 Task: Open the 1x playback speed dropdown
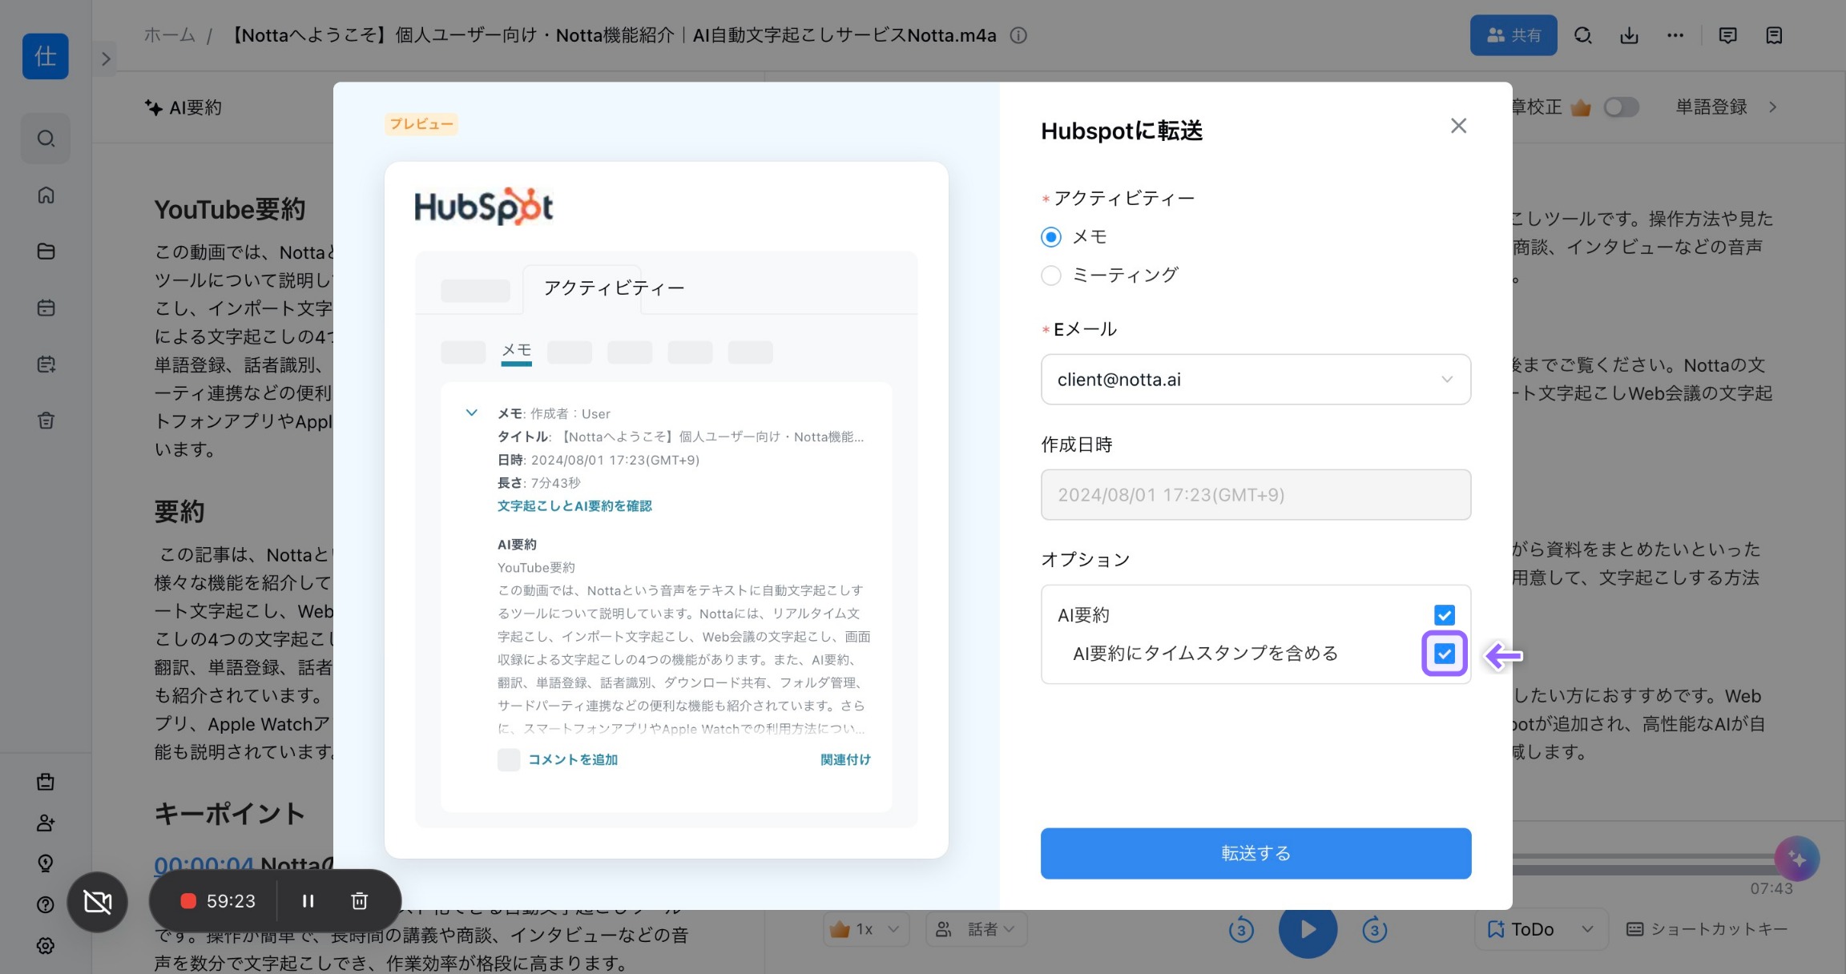click(x=866, y=929)
